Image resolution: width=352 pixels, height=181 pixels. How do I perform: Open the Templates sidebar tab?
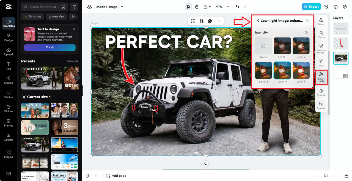tap(9, 23)
